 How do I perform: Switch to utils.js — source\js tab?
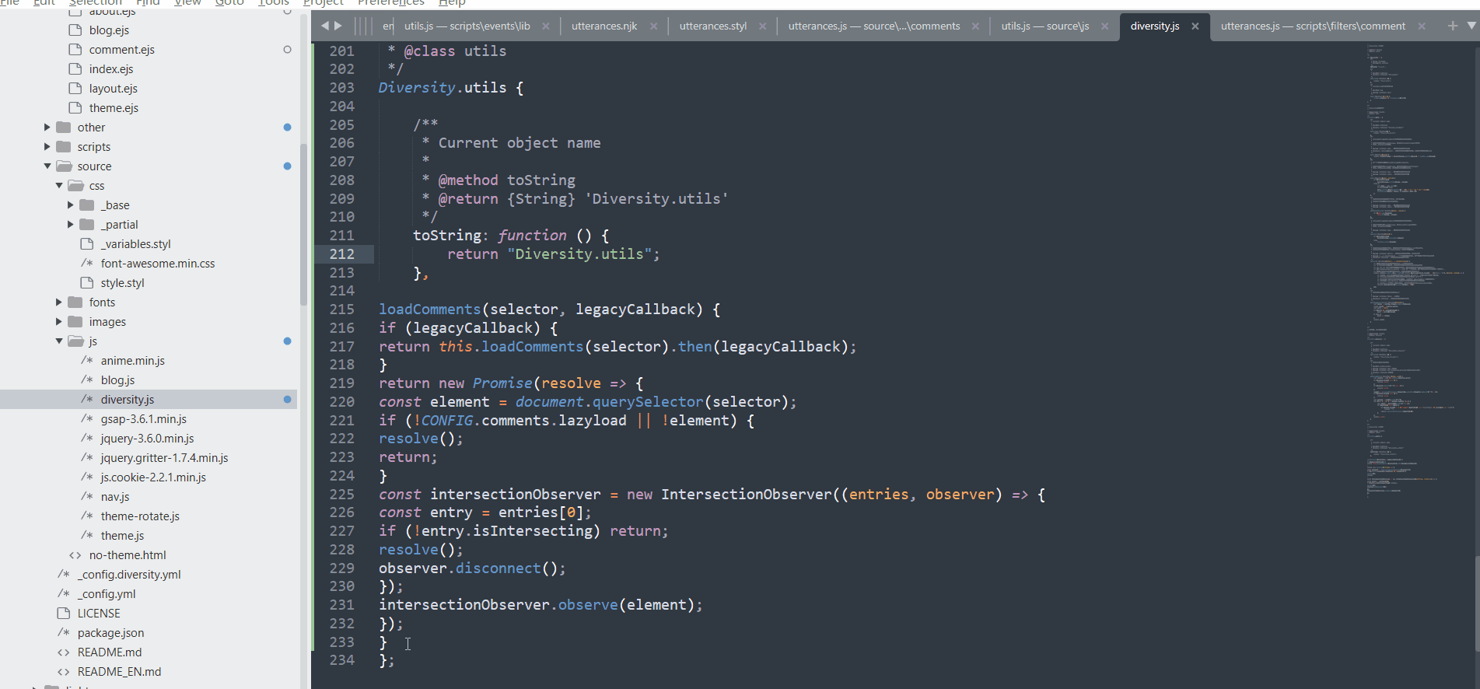tap(1045, 26)
